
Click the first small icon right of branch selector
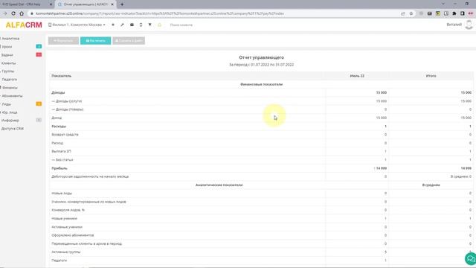coord(113,25)
